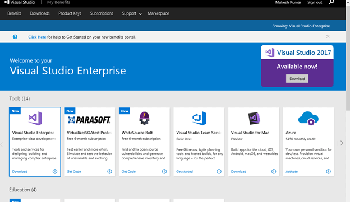Open info icon on WhiteSource Bolt card
Screen dimensions: 350x202
coord(164,171)
